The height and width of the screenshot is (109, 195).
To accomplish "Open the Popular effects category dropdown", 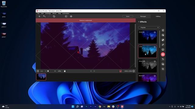I will (x=149, y=28).
